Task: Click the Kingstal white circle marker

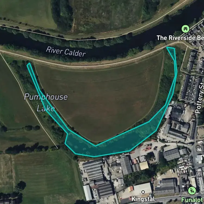Action: point(143,192)
